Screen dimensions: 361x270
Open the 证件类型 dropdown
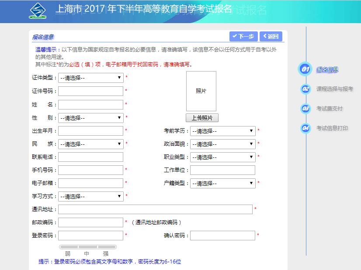point(91,78)
